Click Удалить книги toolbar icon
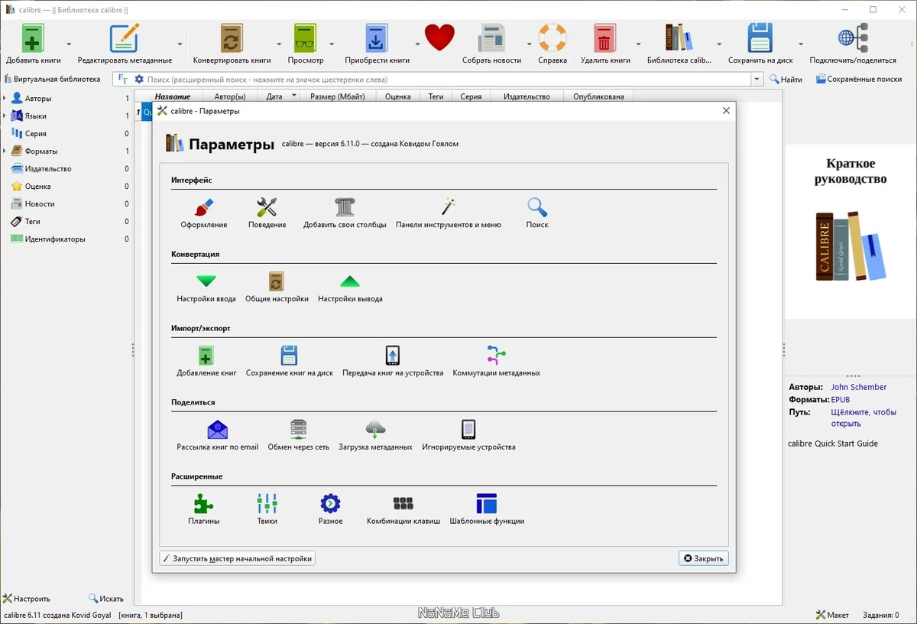 click(605, 44)
